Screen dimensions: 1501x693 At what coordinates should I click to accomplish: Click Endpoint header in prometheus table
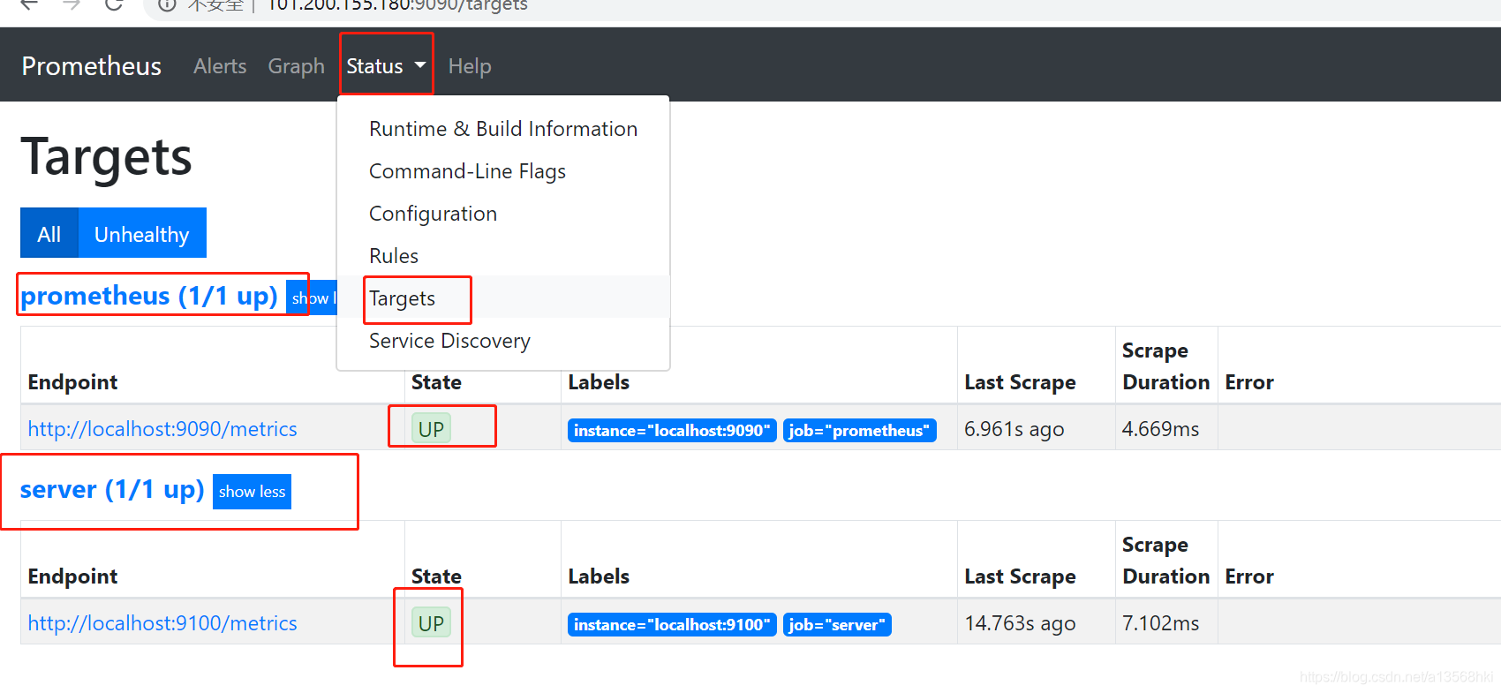[x=72, y=382]
